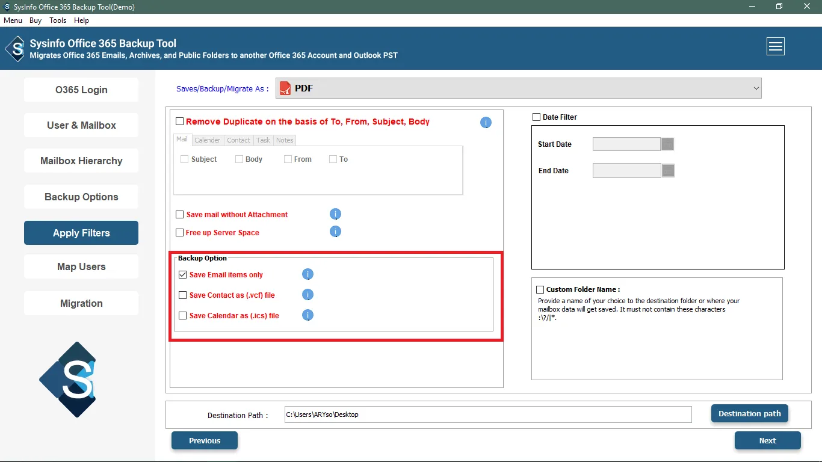
Task: Switch to the Calender tab
Action: (207, 140)
